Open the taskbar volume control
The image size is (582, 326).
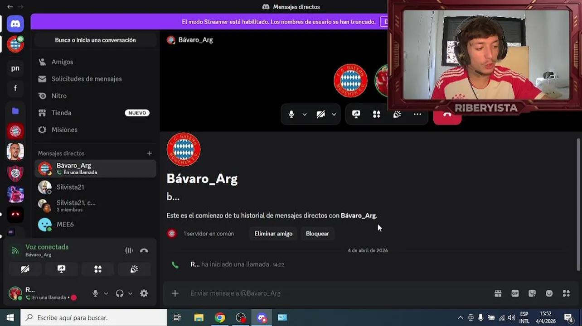pyautogui.click(x=512, y=317)
